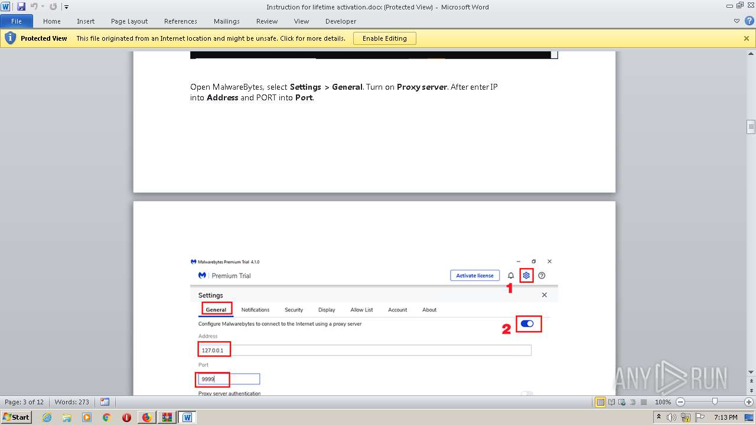Switch to the Home ribbon tab

[52, 21]
